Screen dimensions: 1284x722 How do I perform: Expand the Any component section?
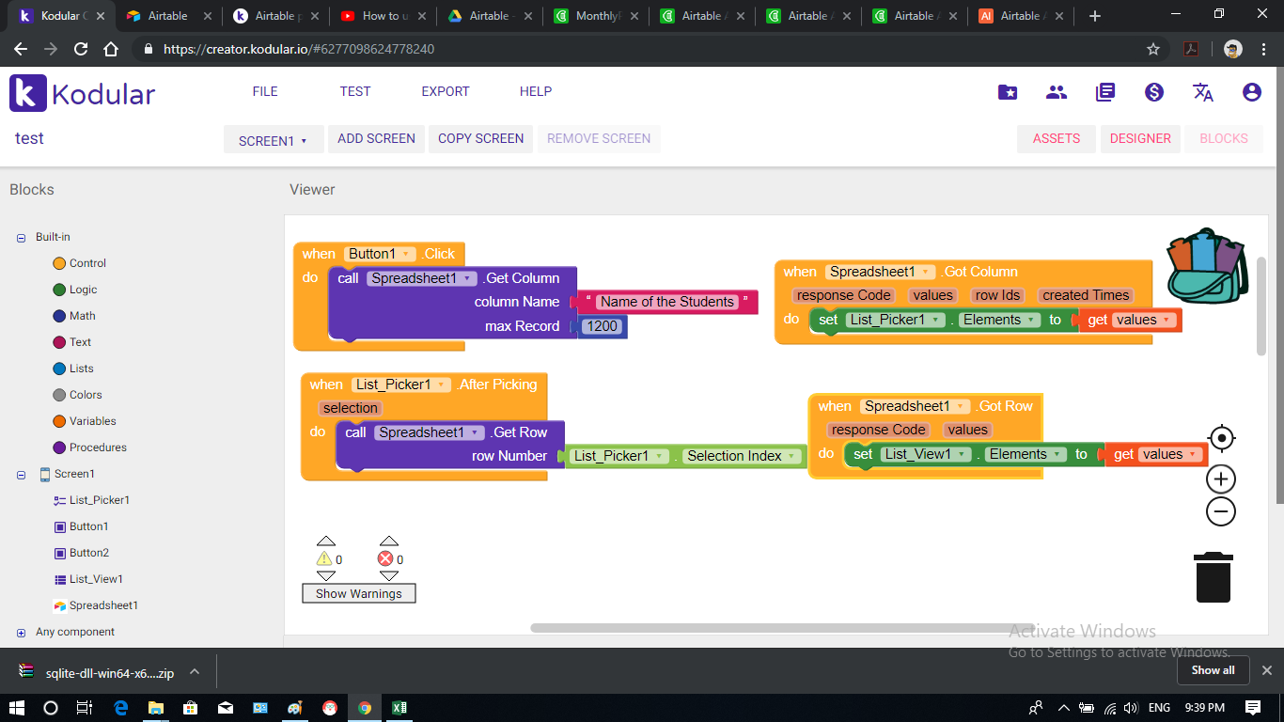(x=21, y=633)
